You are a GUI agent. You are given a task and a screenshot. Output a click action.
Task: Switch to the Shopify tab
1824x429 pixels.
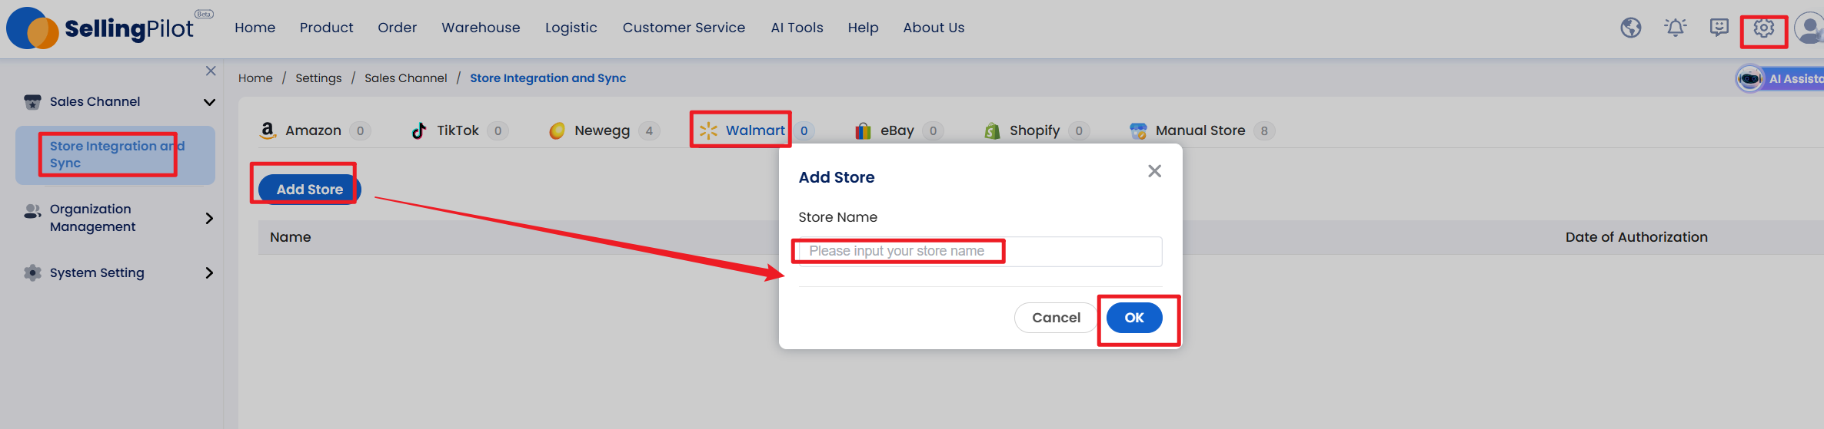click(1037, 130)
